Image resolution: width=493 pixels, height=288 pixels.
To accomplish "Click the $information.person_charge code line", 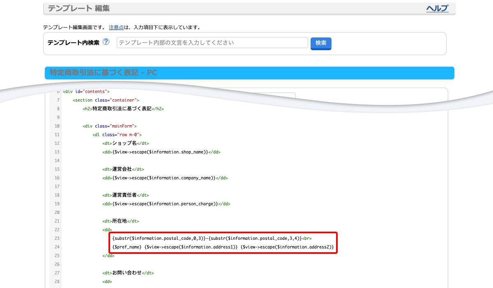I will click(166, 204).
